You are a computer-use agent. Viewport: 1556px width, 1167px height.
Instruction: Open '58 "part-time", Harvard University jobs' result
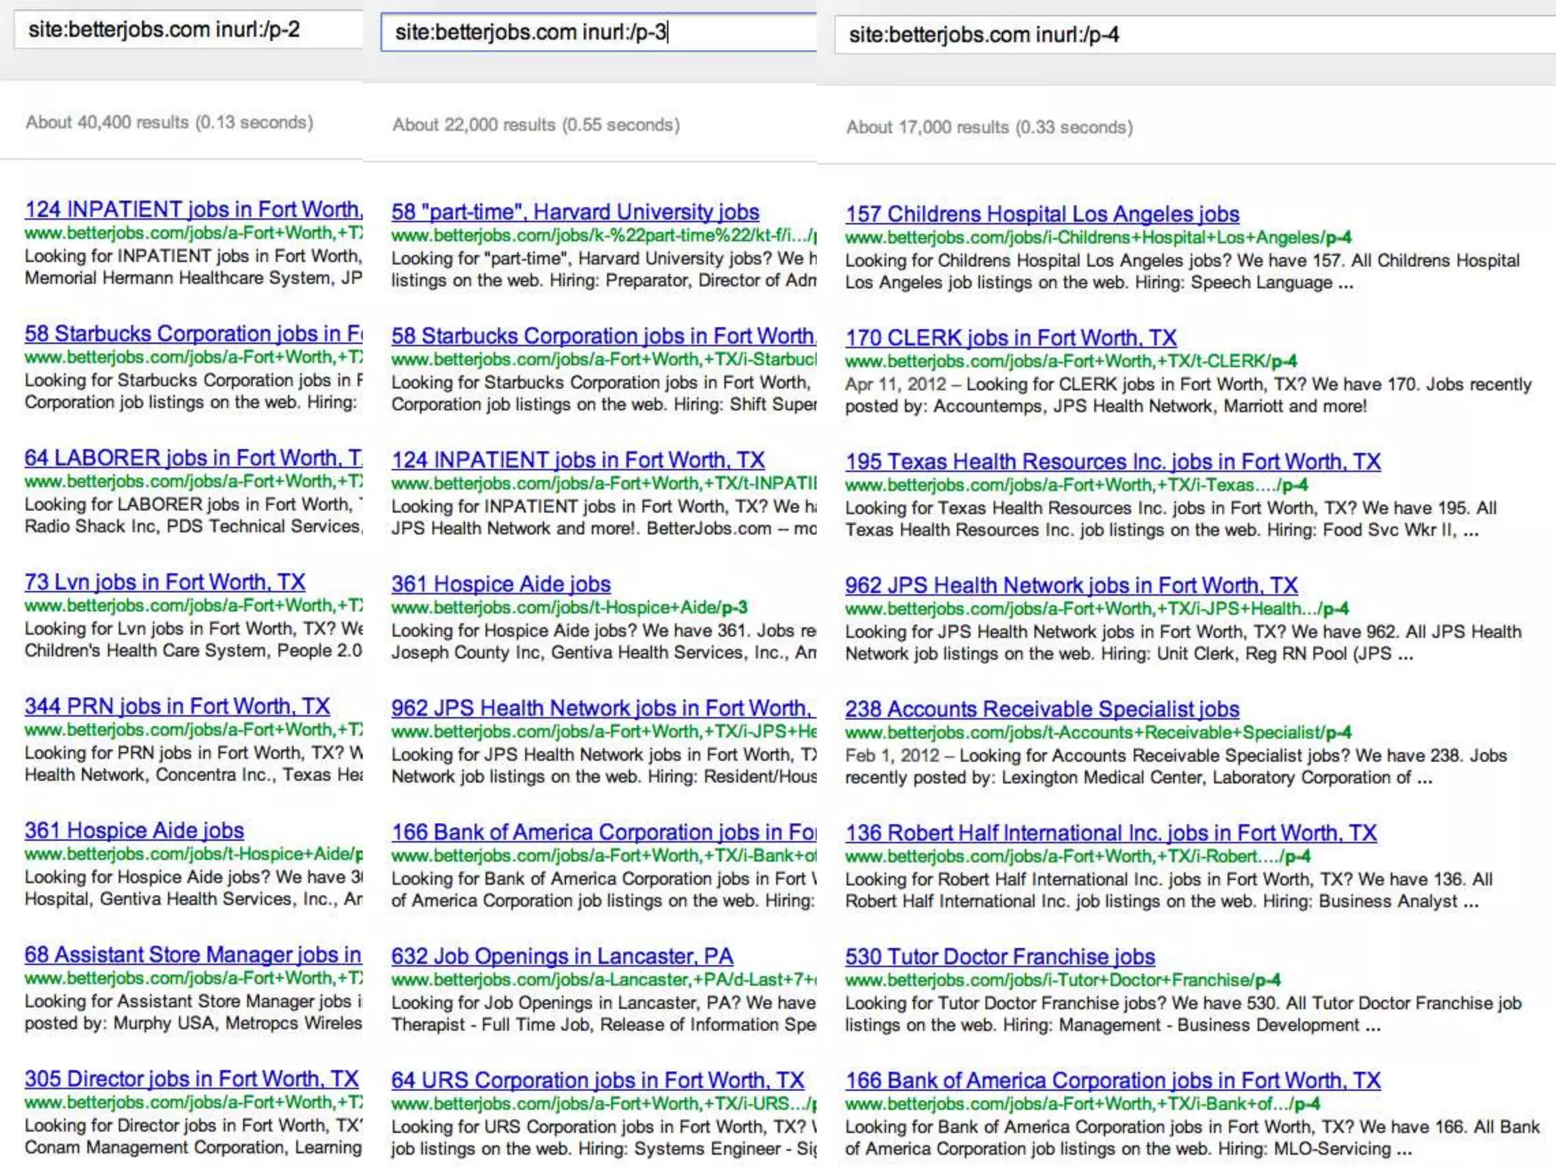(x=575, y=212)
